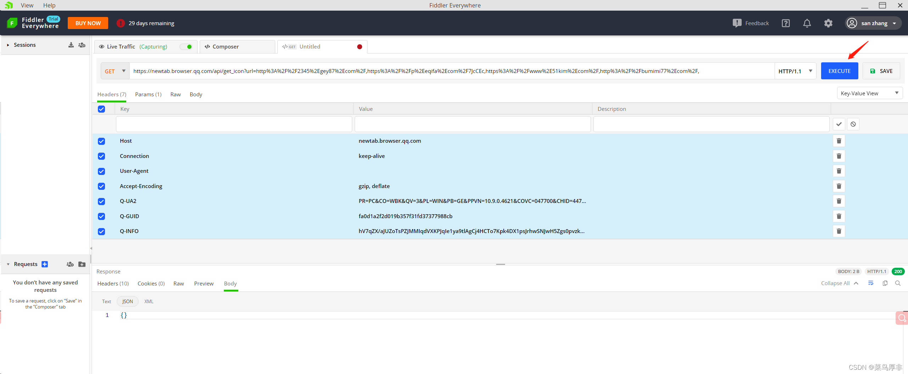This screenshot has width=908, height=374.
Task: Switch to the Composer tab
Action: pos(237,47)
